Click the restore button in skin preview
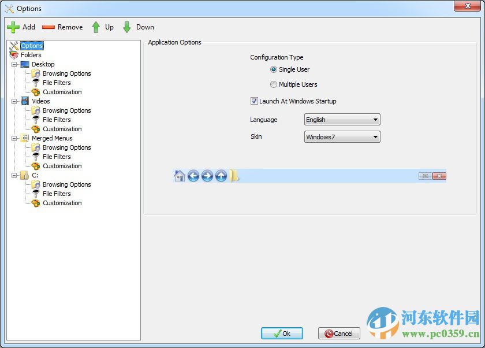The width and height of the screenshot is (485, 348). tap(426, 176)
